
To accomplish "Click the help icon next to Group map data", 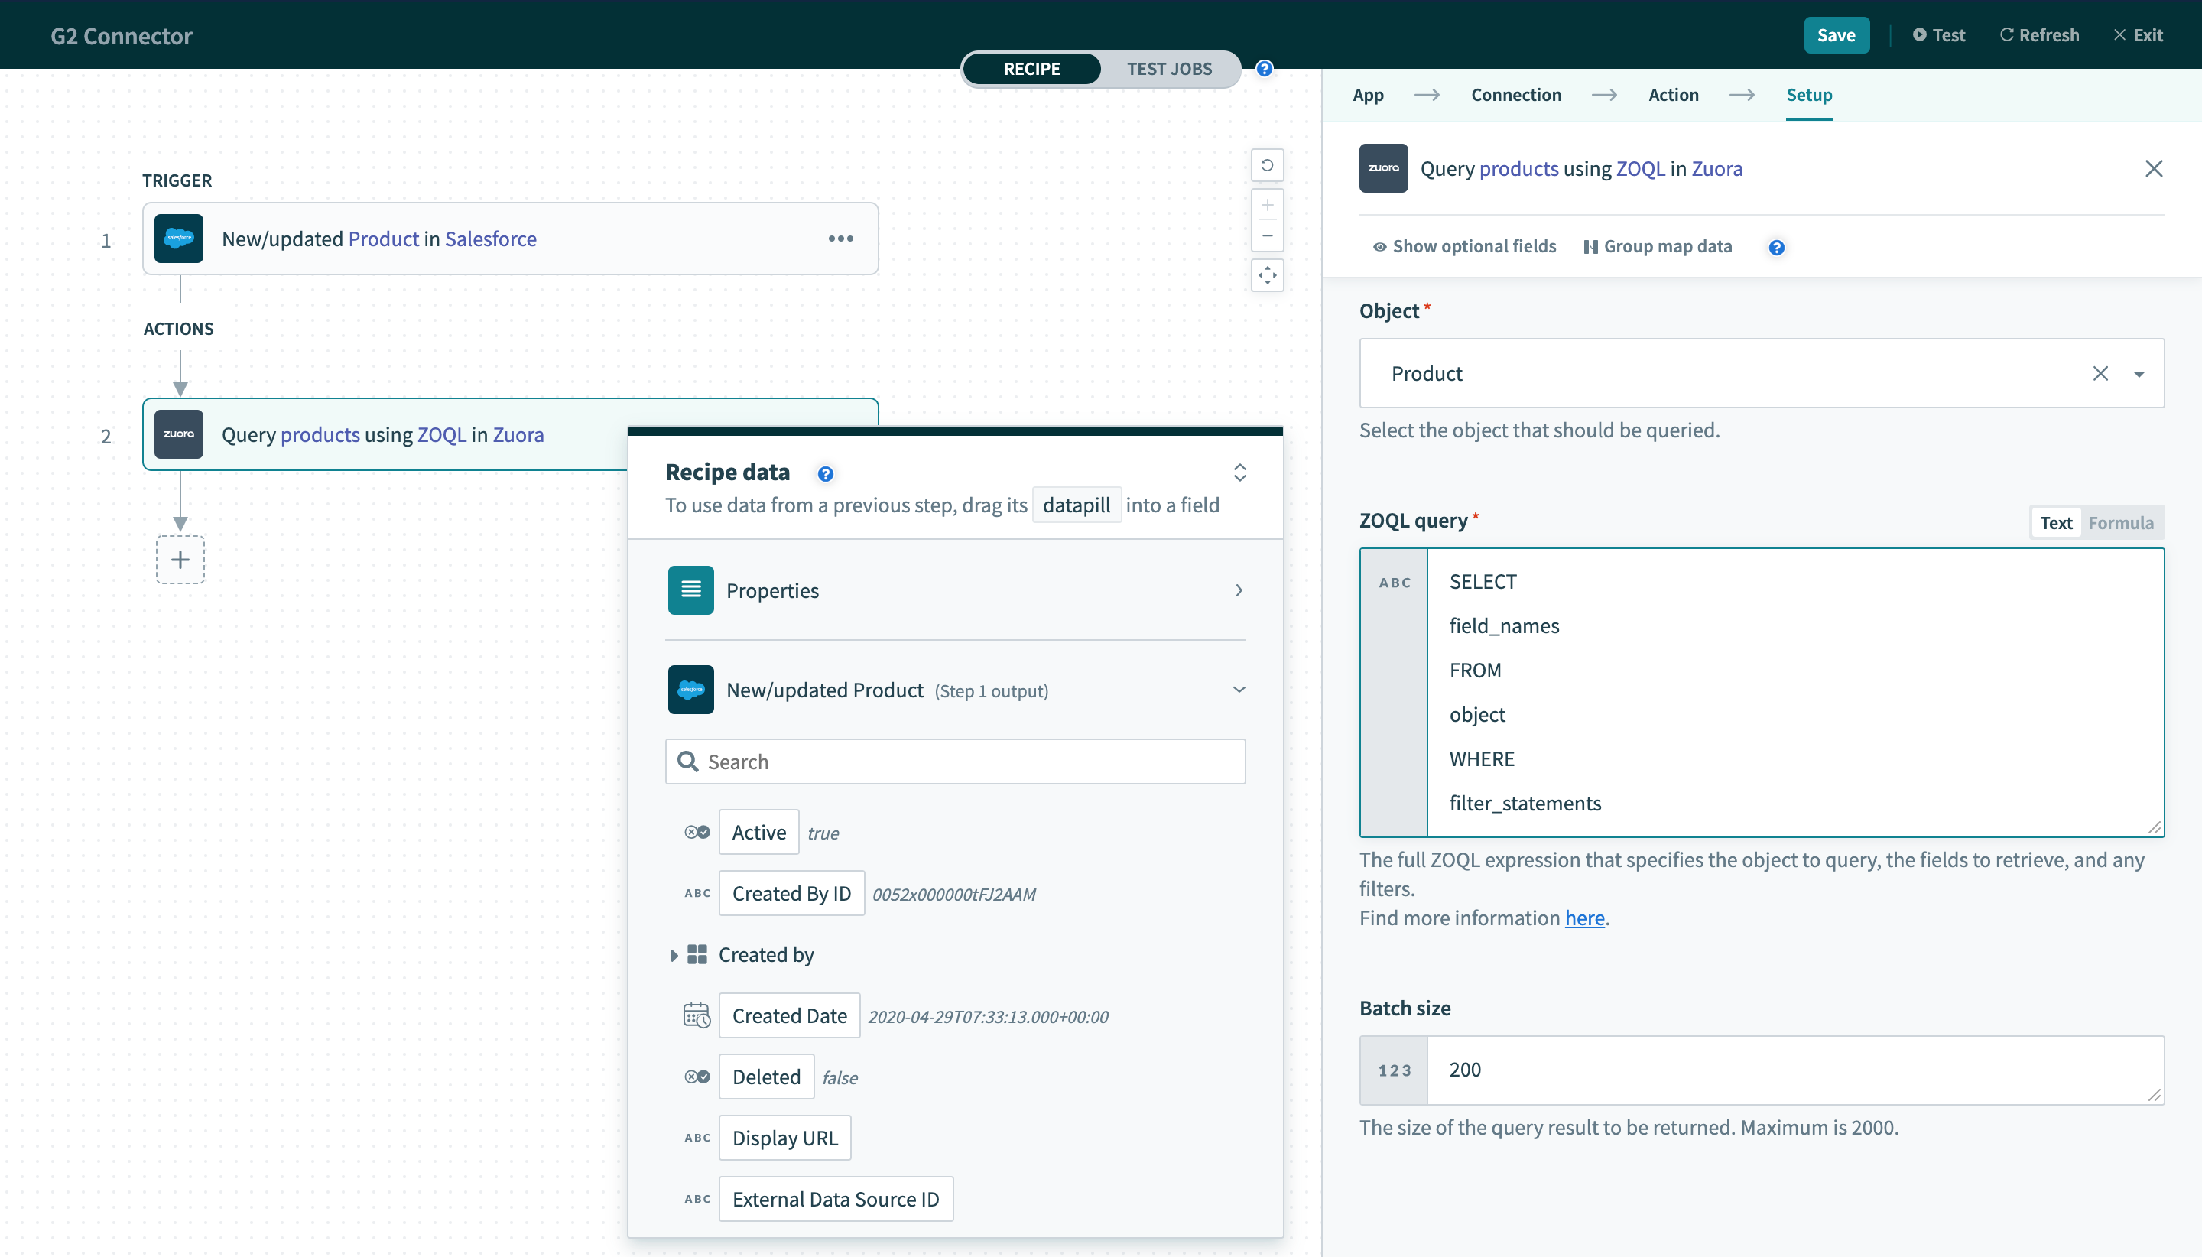I will [1778, 246].
